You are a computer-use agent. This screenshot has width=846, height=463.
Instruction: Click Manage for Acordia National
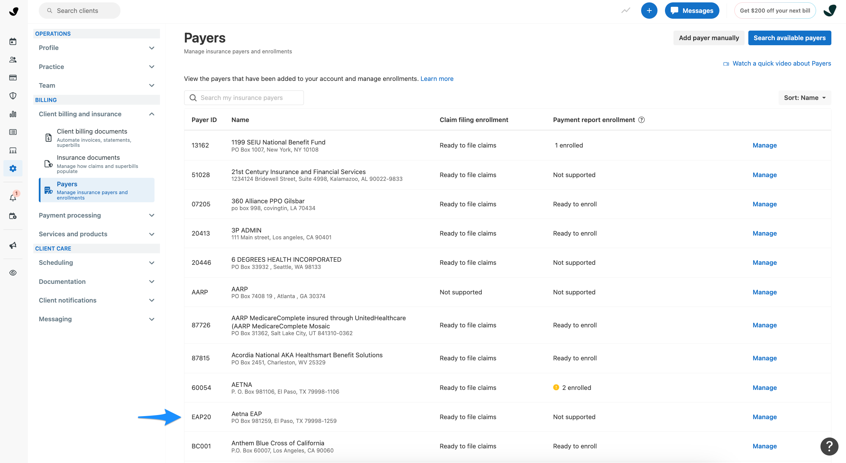point(765,358)
